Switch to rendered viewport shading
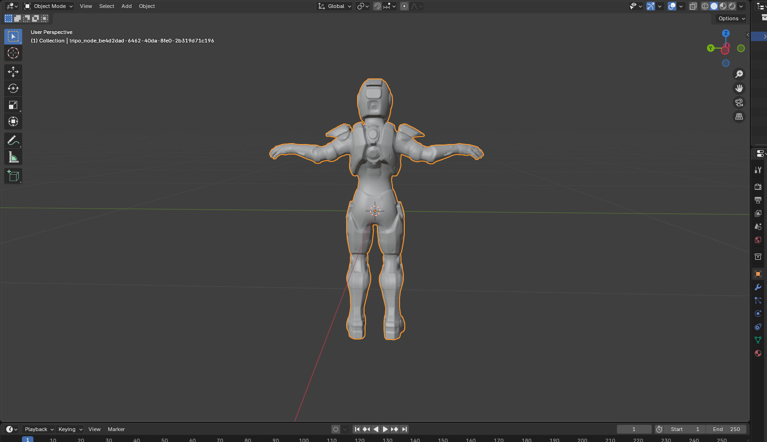767x442 pixels. pyautogui.click(x=732, y=6)
